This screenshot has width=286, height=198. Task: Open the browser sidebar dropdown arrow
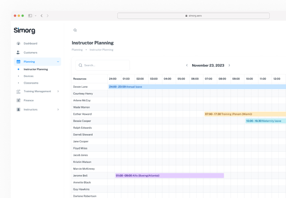coord(36,16)
